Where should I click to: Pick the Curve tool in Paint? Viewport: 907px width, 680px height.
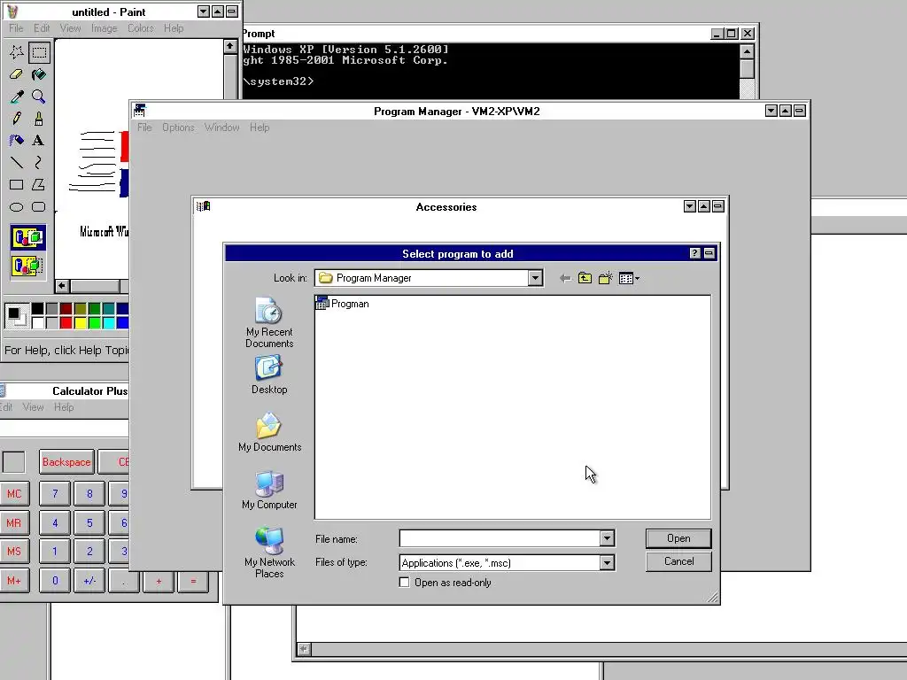(39, 163)
